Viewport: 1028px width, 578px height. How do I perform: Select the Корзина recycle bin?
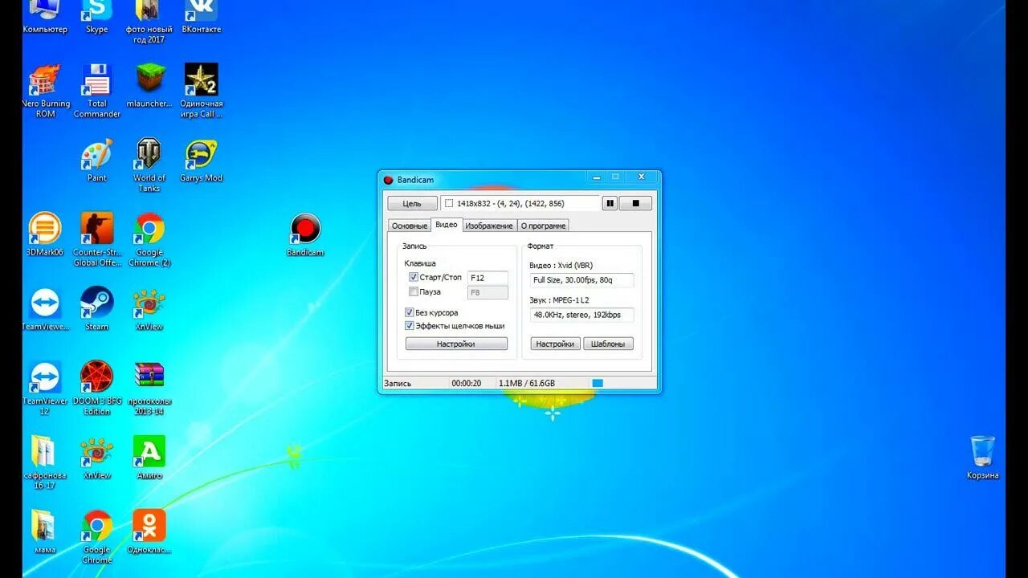pyautogui.click(x=983, y=458)
